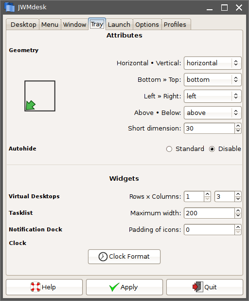This screenshot has width=249, height=301.
Task: Decrease the Short dimension value
Action: click(238, 131)
